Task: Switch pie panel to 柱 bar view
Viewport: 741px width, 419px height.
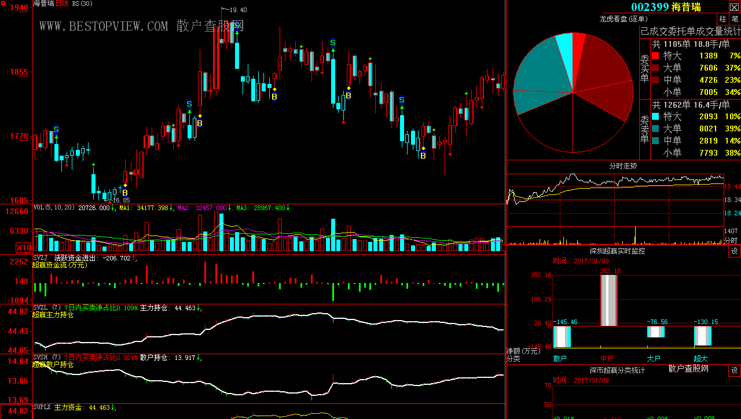Action: pyautogui.click(x=723, y=19)
